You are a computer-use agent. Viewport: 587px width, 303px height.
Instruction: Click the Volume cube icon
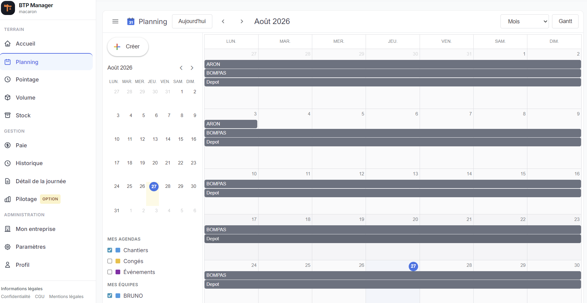coord(8,98)
